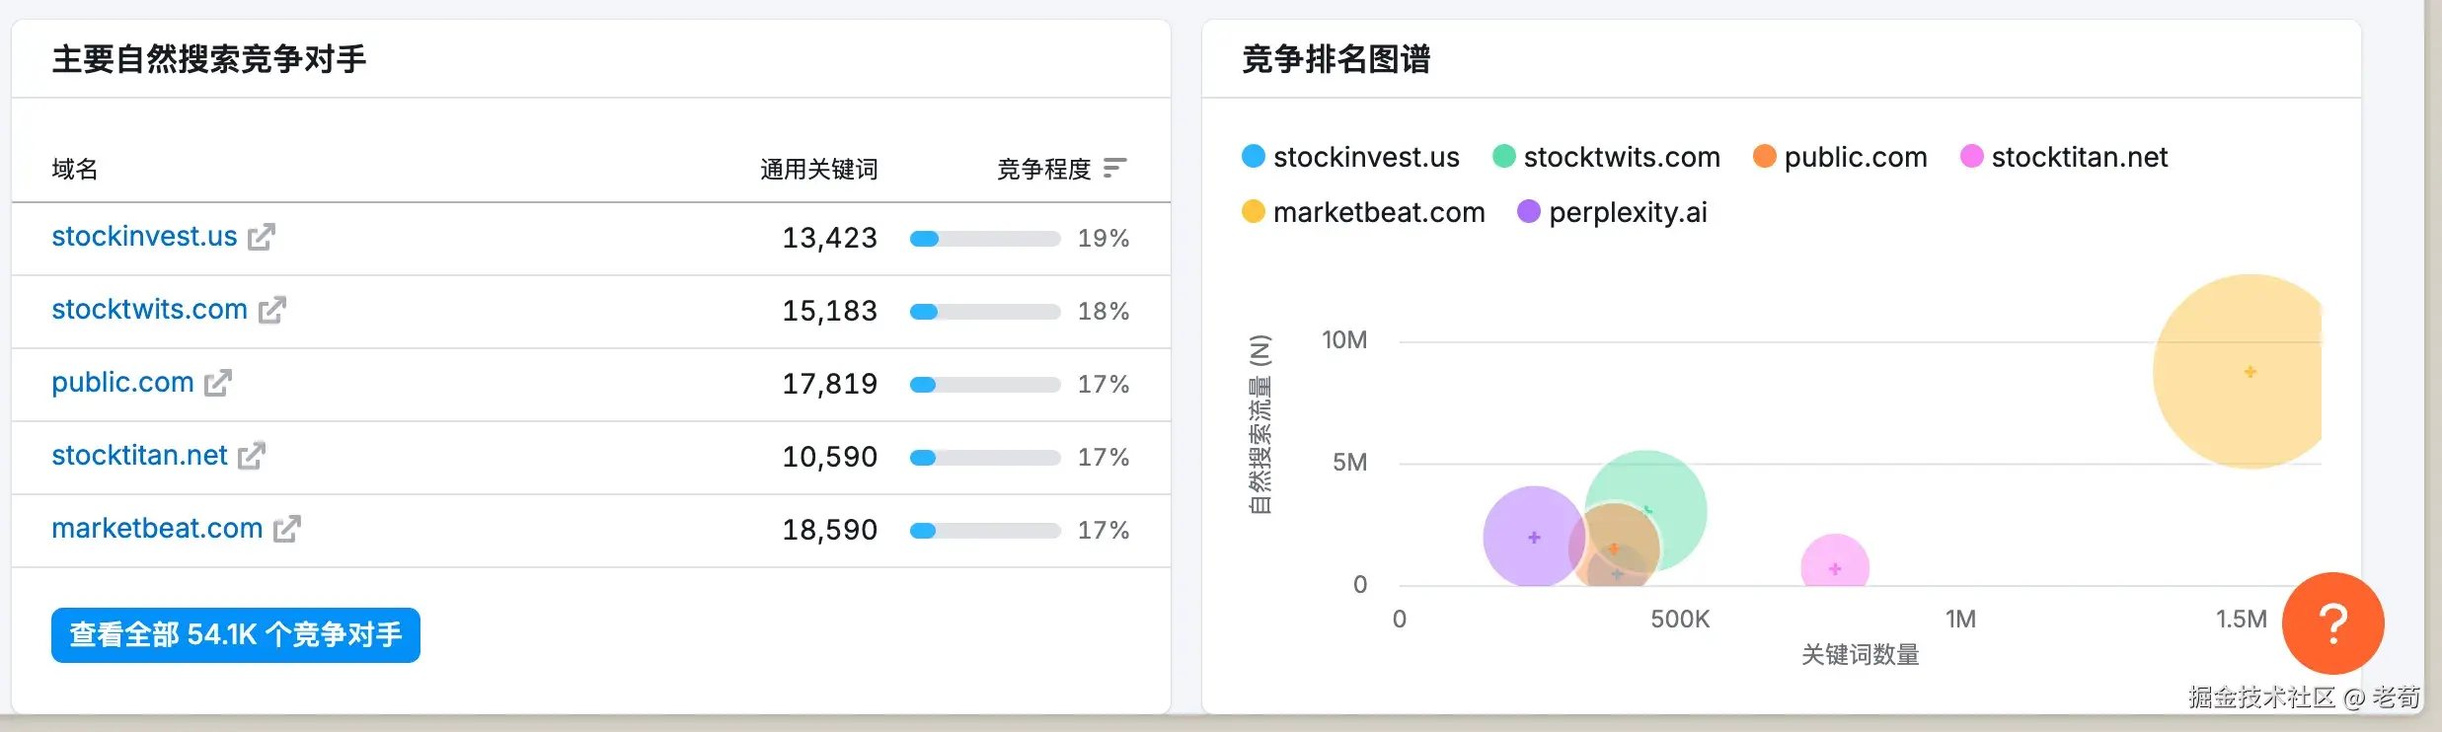
Task: Open the marketbeat.com domain link
Action: pos(157,529)
